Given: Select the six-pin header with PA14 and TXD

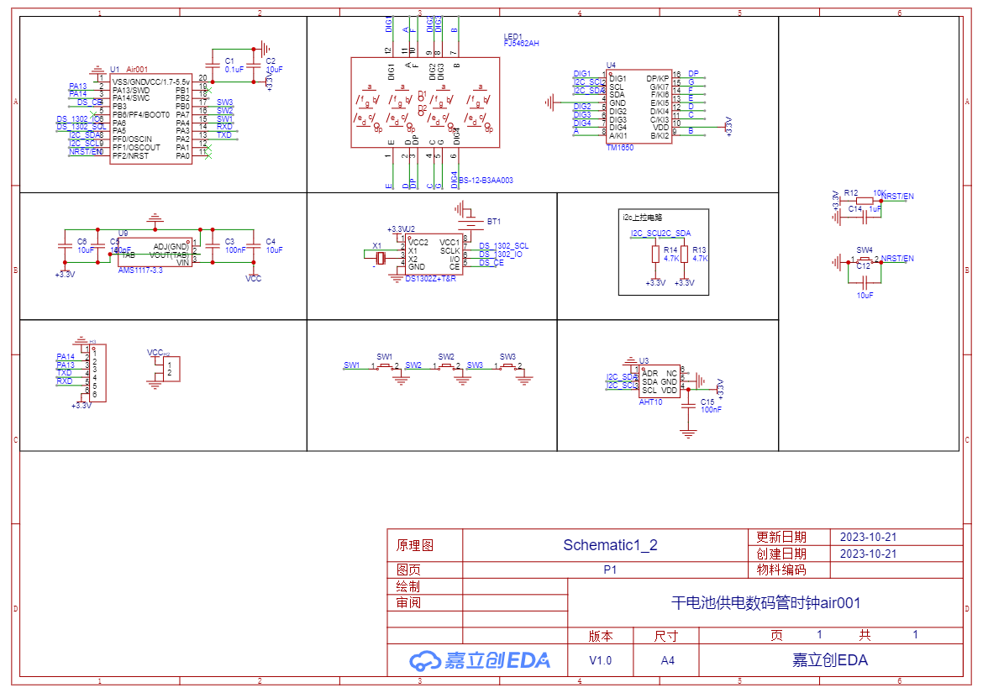Looking at the screenshot, I should 97,373.
